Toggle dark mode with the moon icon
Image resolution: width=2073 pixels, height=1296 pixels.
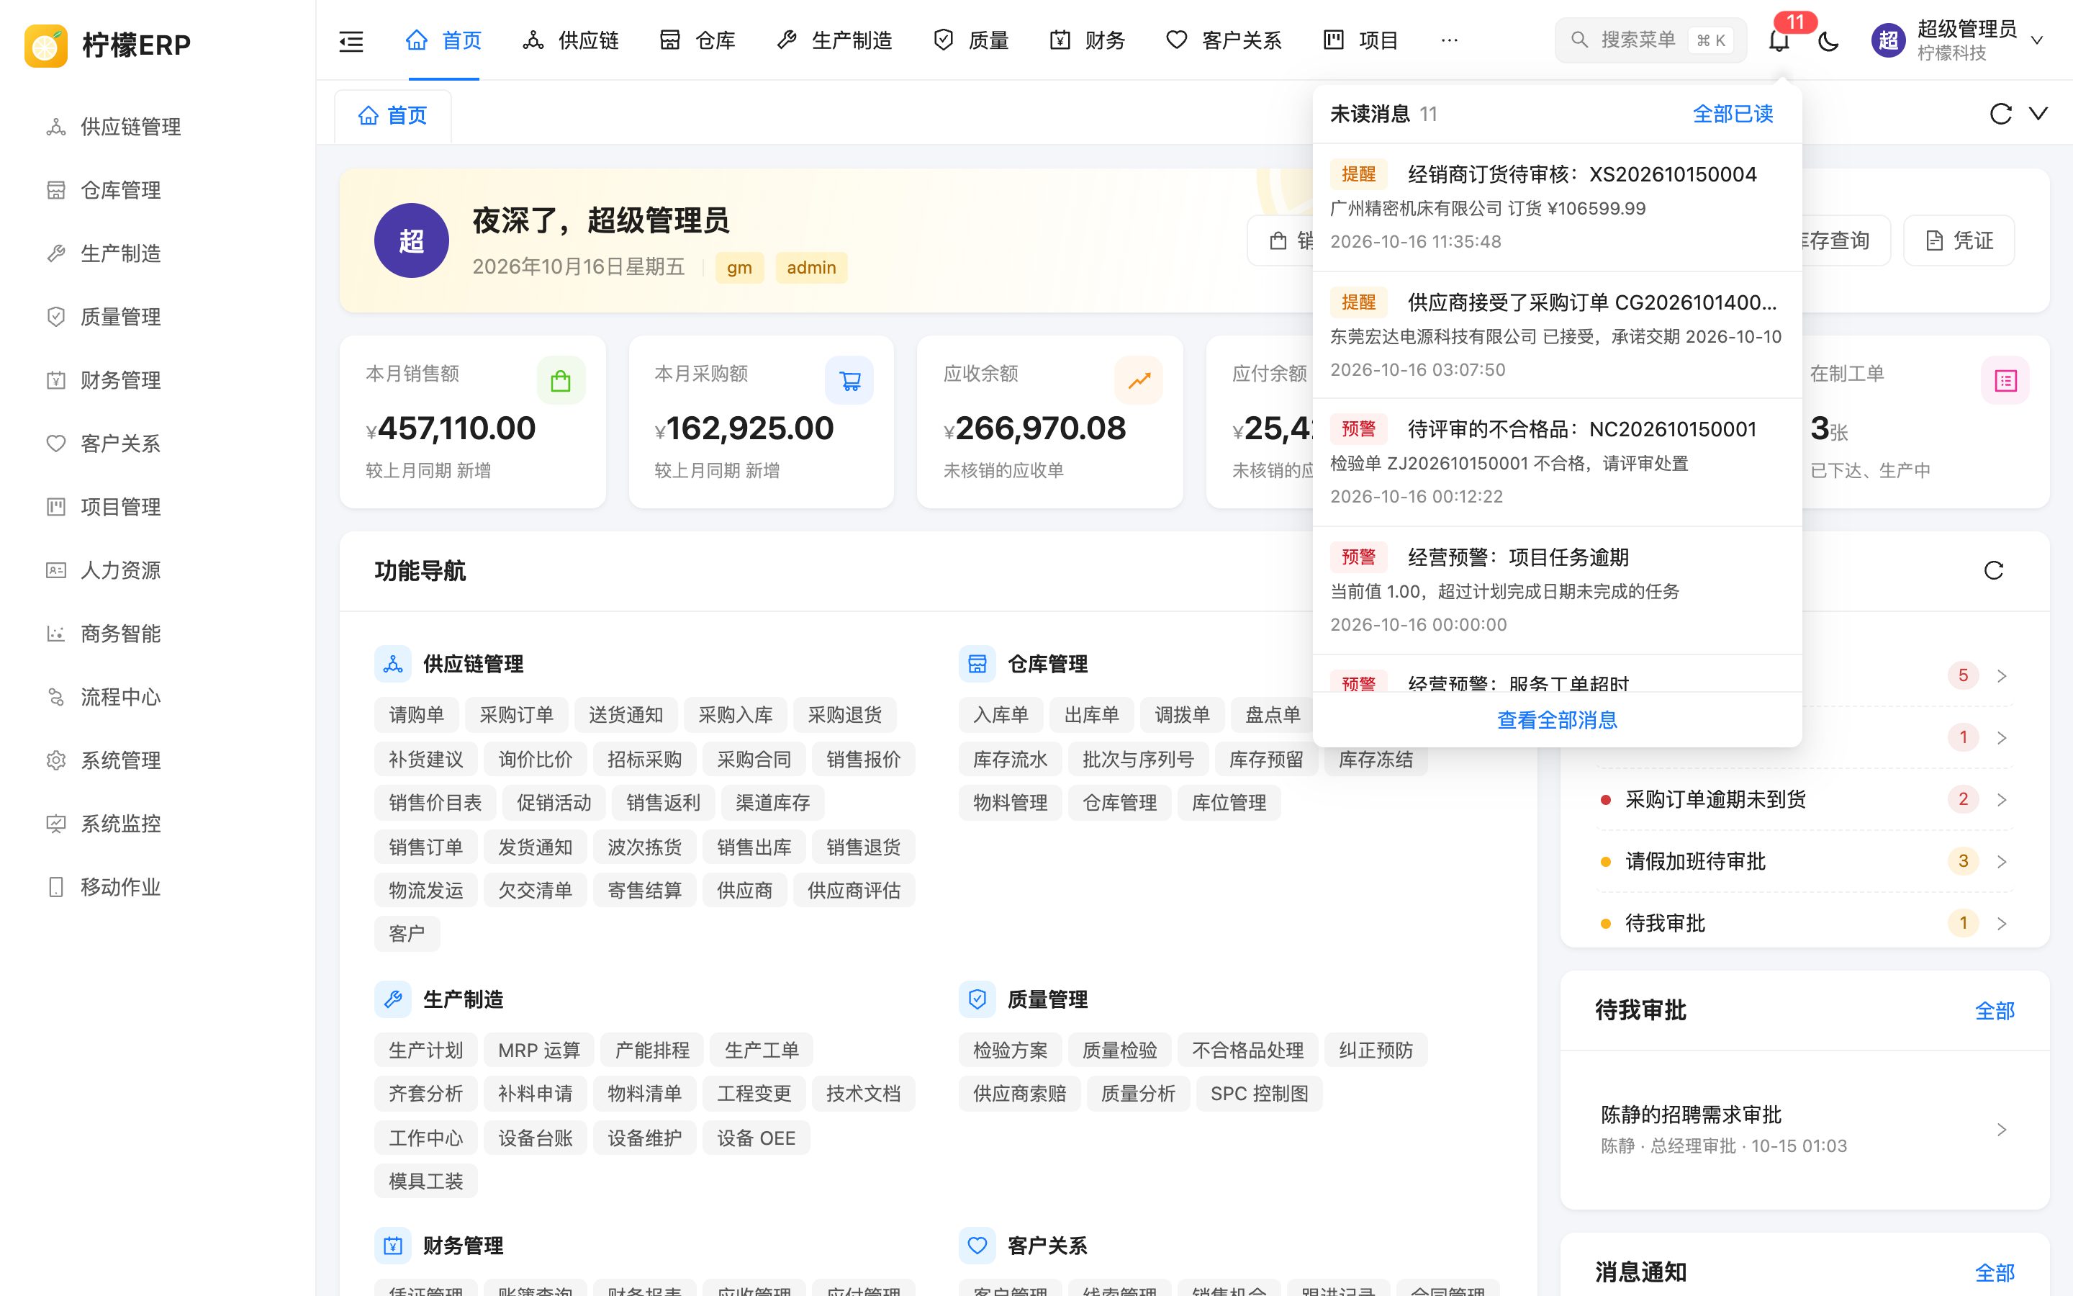tap(1828, 40)
